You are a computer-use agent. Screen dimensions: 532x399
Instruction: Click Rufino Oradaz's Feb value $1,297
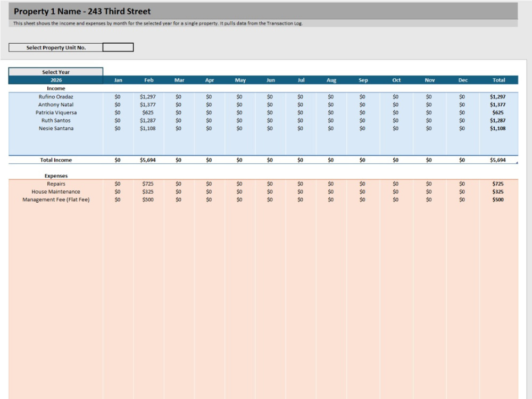click(147, 97)
